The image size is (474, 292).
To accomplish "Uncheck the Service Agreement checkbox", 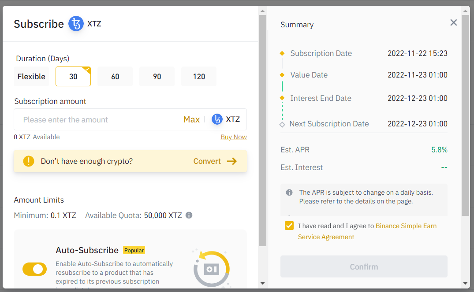I will 289,225.
